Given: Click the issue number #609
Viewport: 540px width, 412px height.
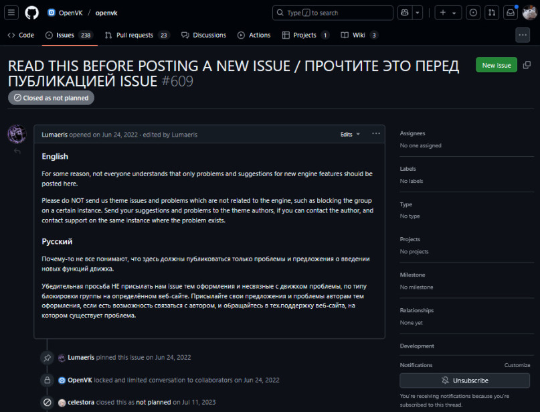Looking at the screenshot, I should click(177, 82).
